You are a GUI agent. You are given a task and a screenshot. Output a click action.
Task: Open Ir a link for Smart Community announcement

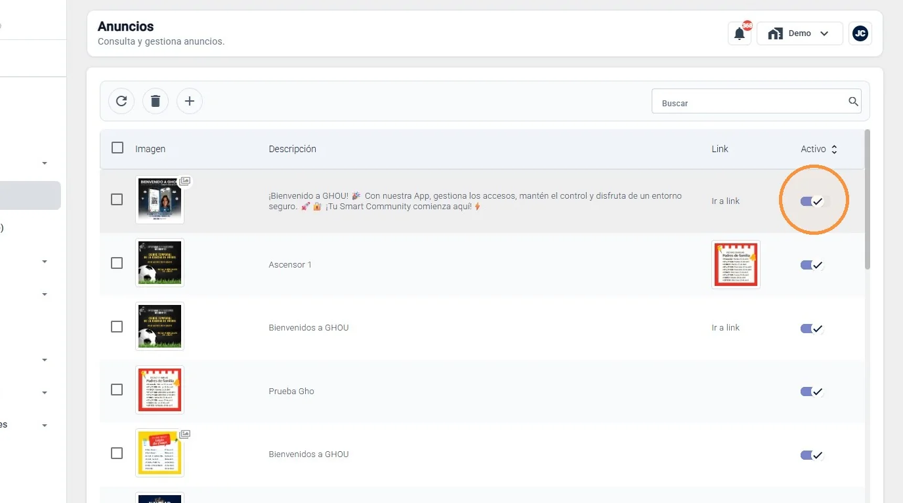725,201
